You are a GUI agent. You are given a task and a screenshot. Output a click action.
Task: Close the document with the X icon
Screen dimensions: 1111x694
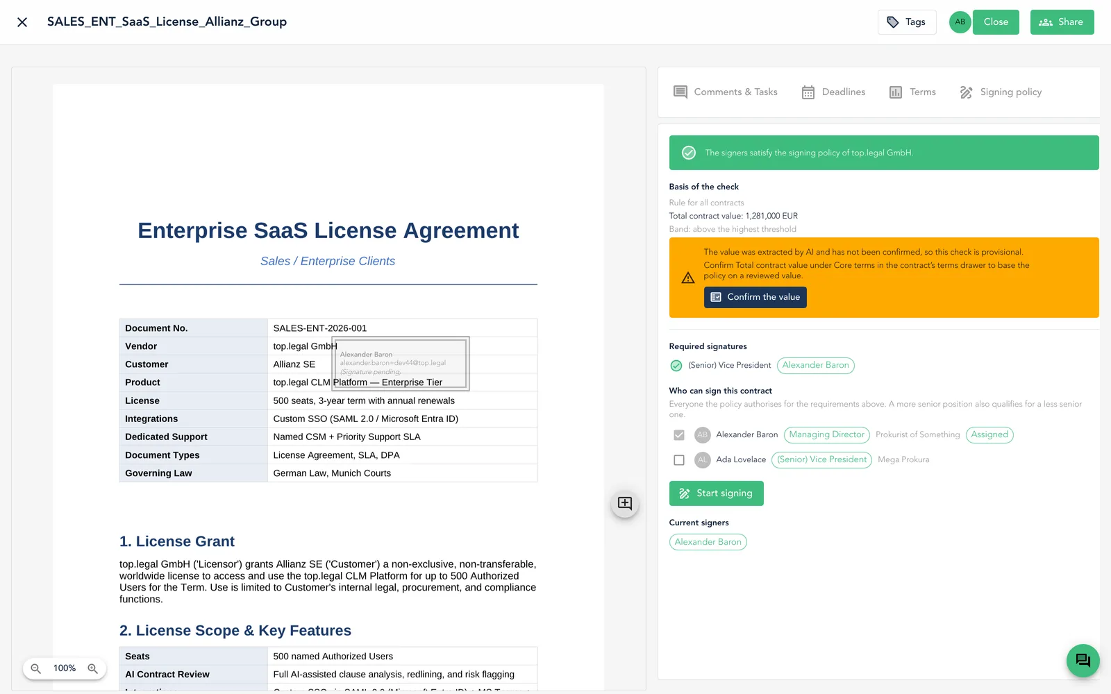coord(22,22)
